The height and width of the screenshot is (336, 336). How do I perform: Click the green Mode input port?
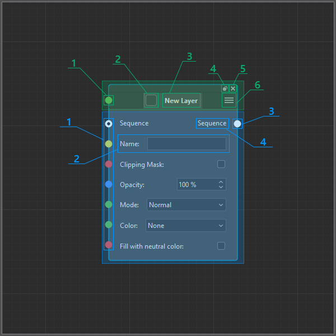[109, 204]
